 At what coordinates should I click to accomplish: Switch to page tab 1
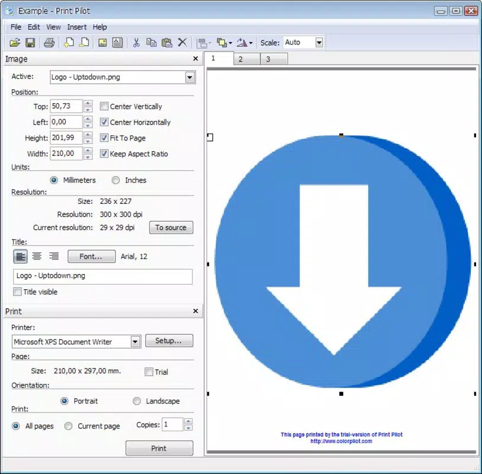coord(219,59)
